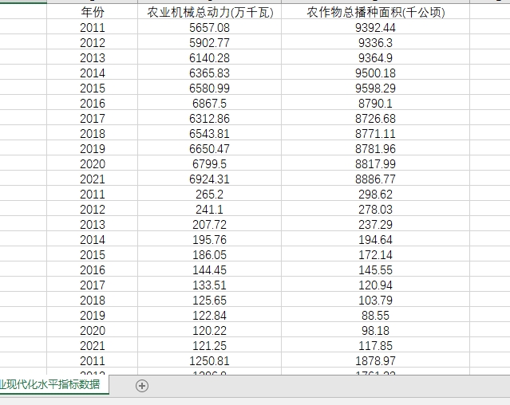Click cell containing 237.29
The image size is (510, 405).
(375, 224)
